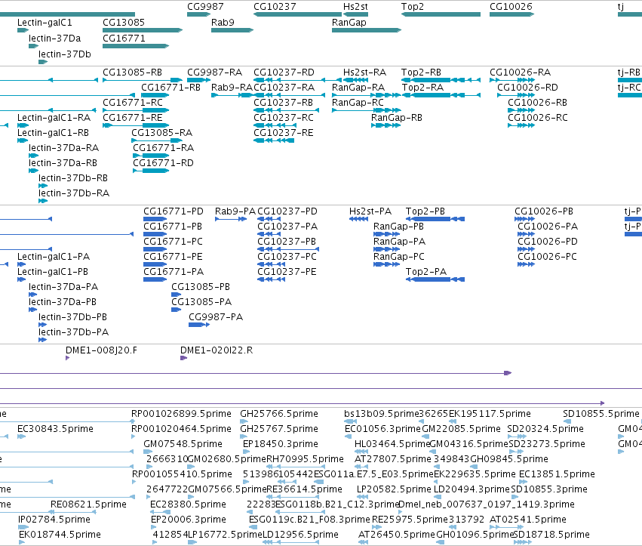The height and width of the screenshot is (546, 642).
Task: Click transcript CG13085-RA
Action: coord(161,133)
